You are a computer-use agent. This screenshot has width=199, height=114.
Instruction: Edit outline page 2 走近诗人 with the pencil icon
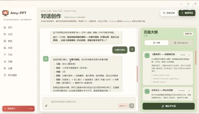(189, 91)
